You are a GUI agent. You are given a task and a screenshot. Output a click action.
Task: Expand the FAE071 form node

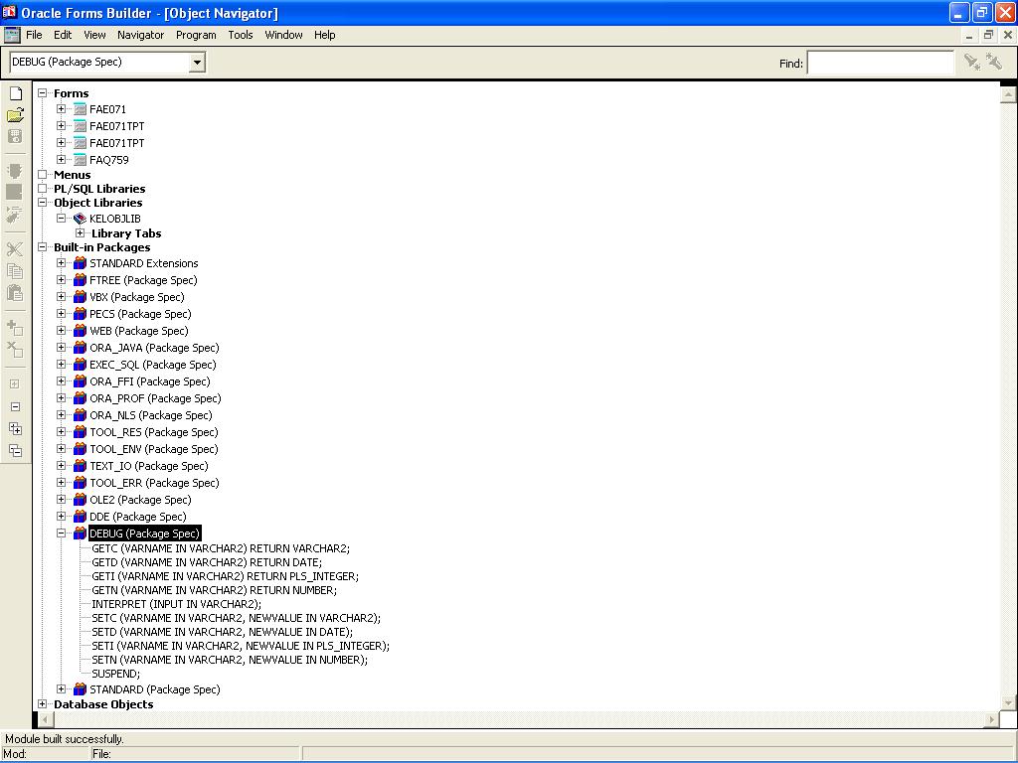(62, 109)
